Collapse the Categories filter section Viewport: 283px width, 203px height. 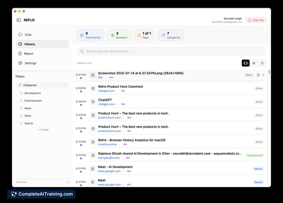pos(65,85)
